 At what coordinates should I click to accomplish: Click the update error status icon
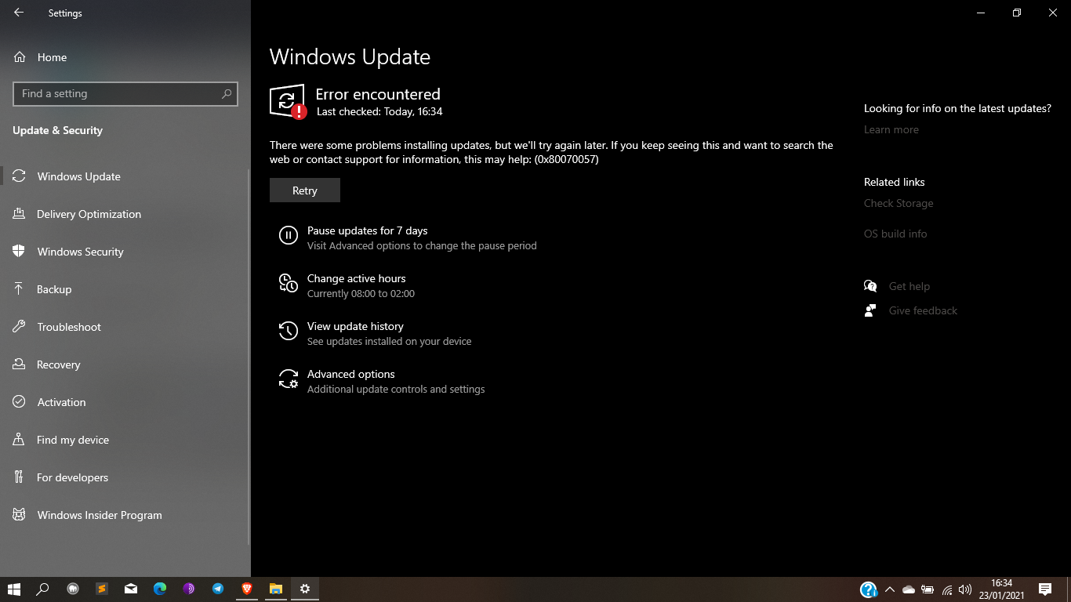(288, 101)
